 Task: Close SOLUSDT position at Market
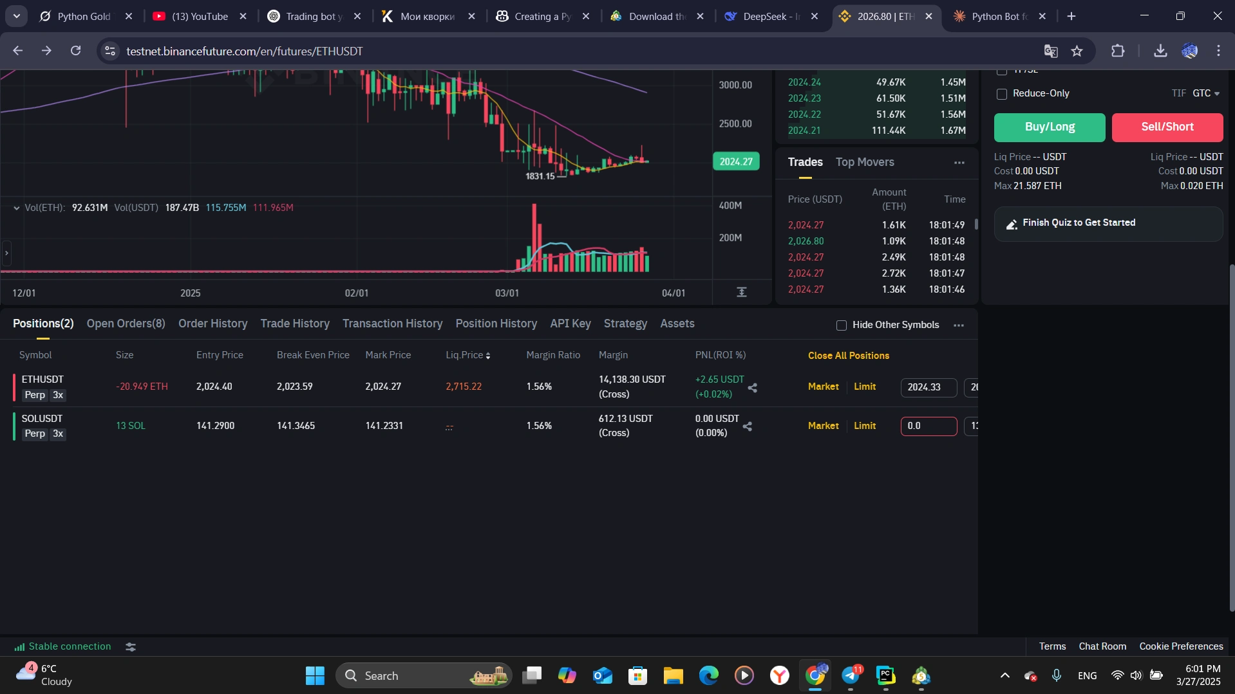click(824, 426)
